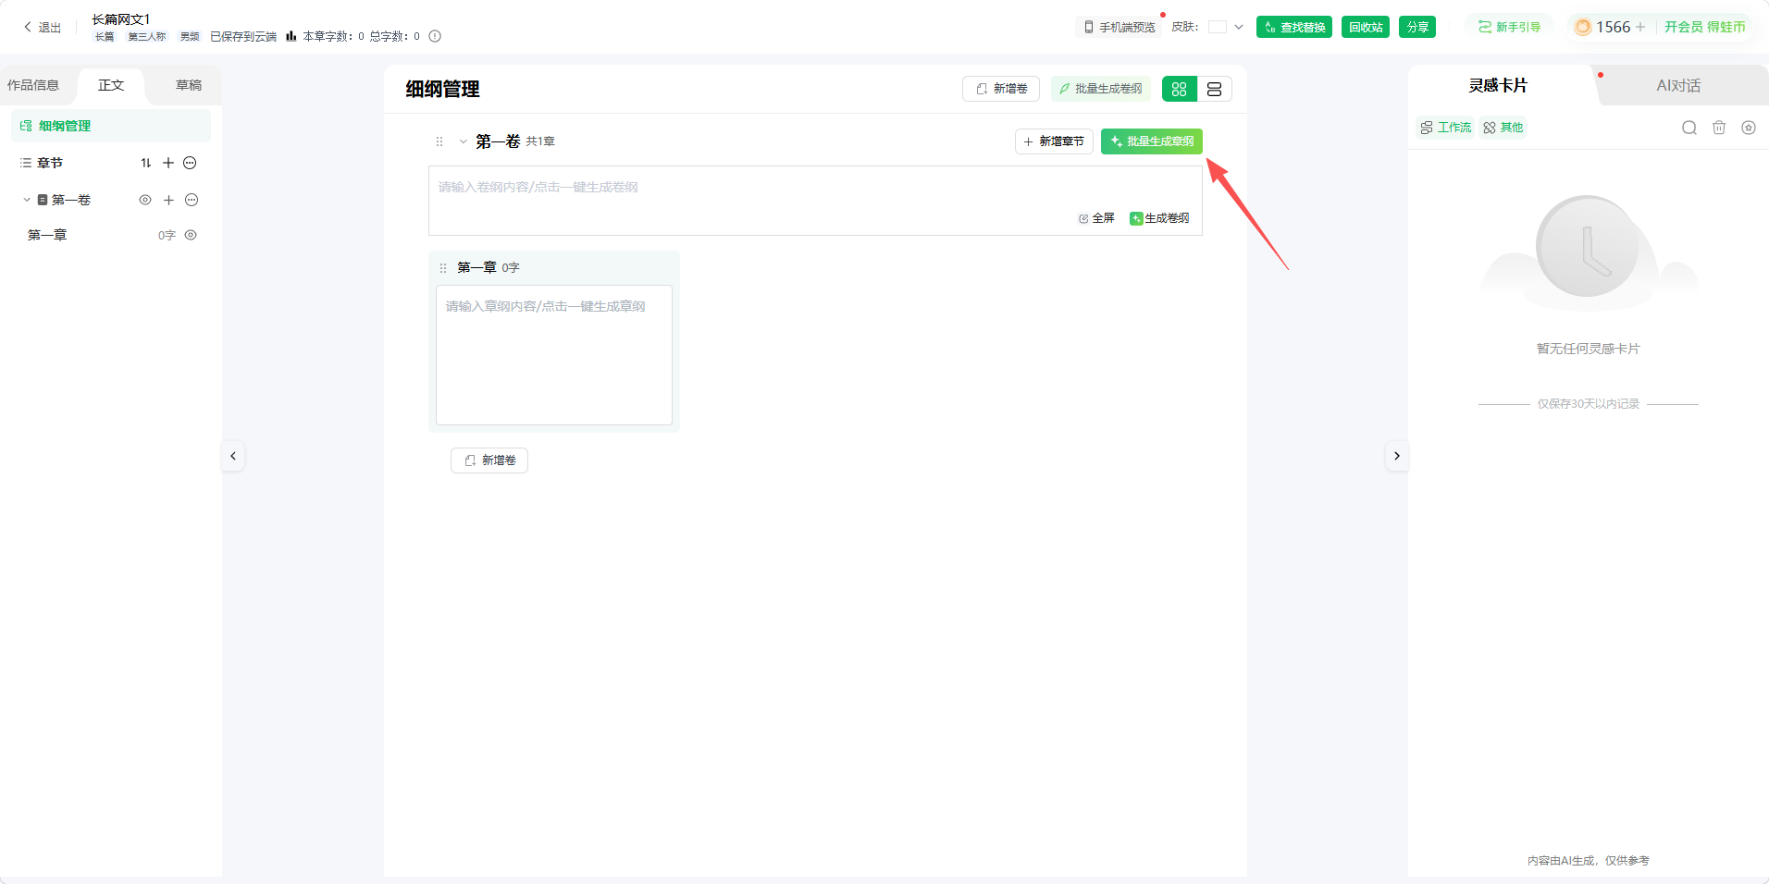Collapse the 第一卷 section chevron in outline
This screenshot has width=1769, height=884.
tap(464, 141)
